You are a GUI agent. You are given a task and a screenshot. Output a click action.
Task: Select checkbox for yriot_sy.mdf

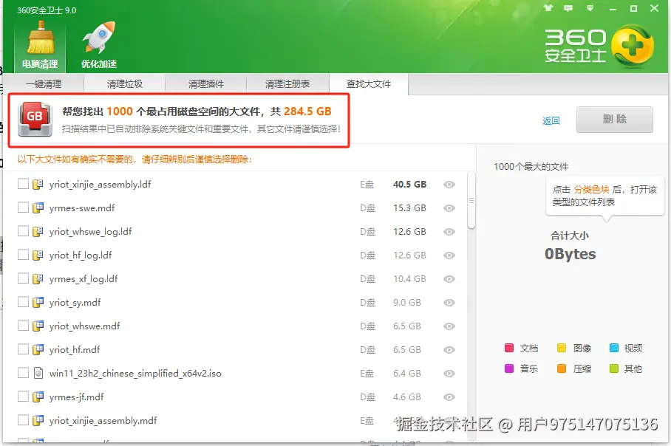(23, 302)
